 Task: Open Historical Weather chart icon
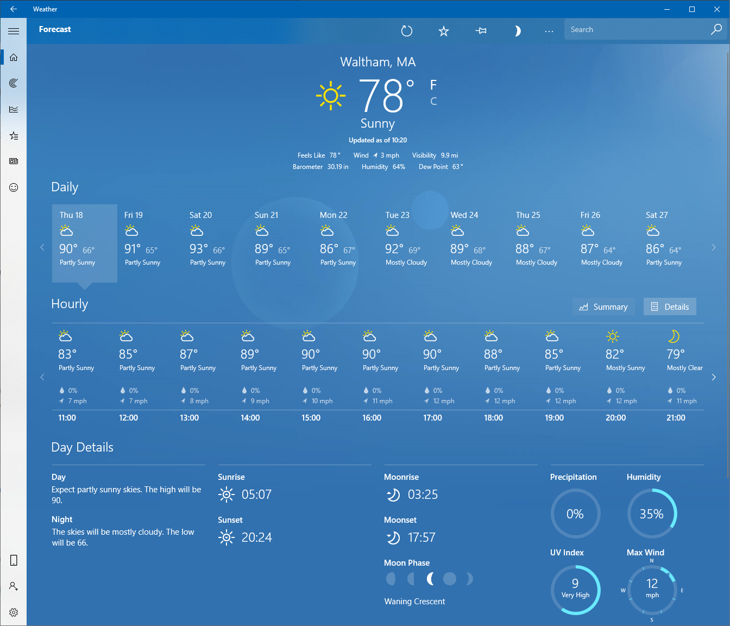(14, 109)
